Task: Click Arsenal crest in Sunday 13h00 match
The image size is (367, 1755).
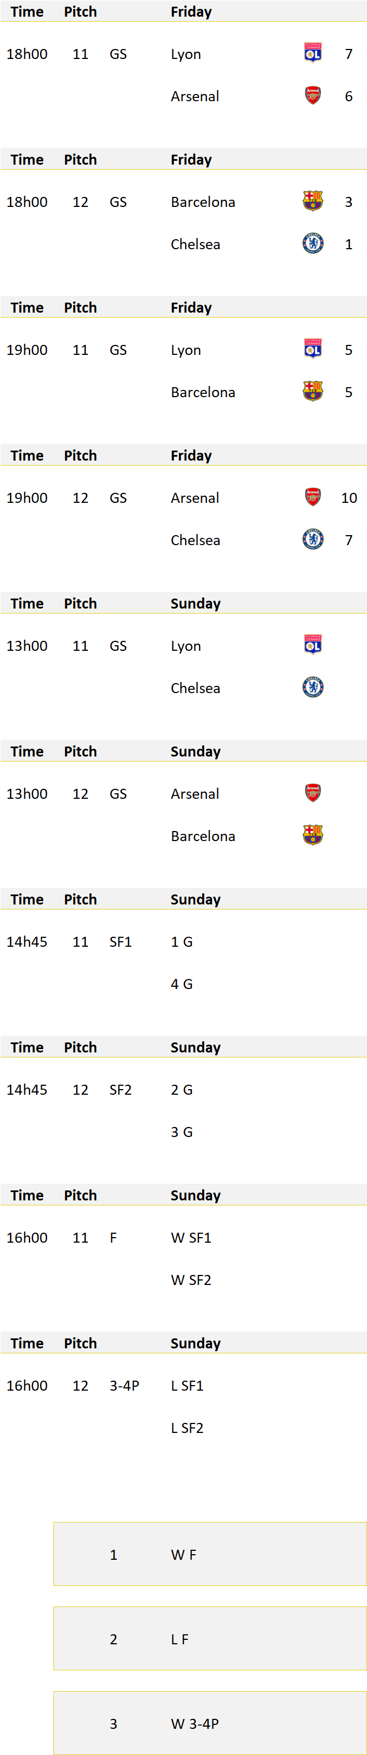Action: 313,792
